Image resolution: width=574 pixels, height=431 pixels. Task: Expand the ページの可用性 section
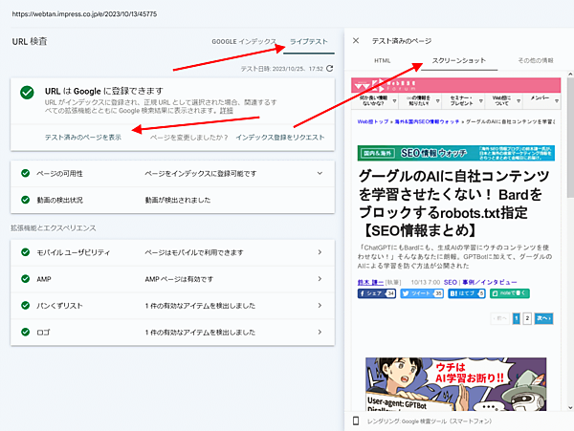(320, 173)
